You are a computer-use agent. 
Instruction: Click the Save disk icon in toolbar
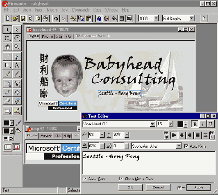coord(23,19)
